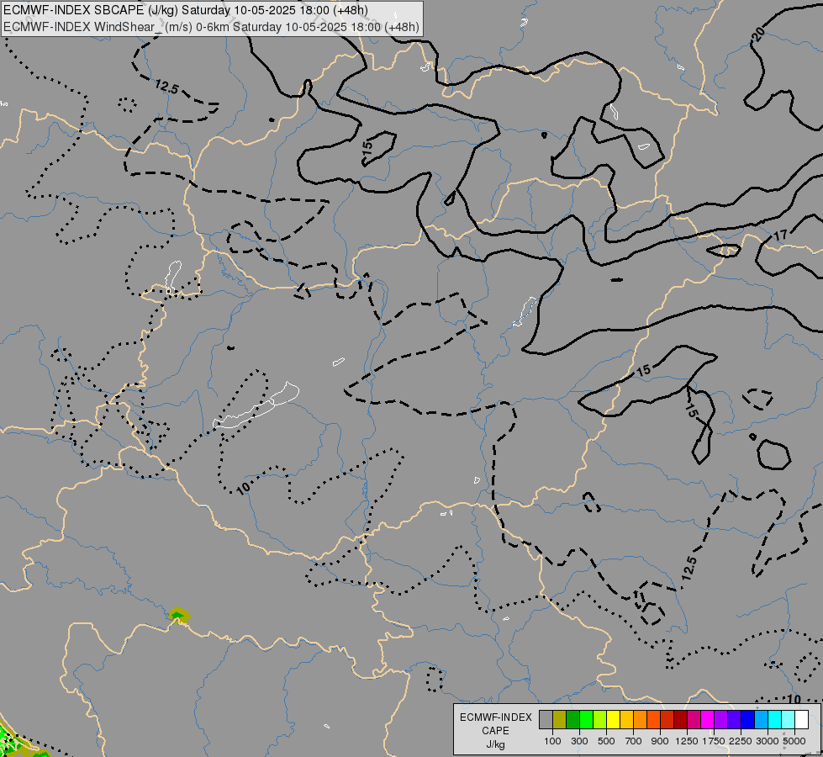Image resolution: width=823 pixels, height=757 pixels.
Task: Click the 10 label on the dotted contour beside the legend
Action: coord(794,699)
